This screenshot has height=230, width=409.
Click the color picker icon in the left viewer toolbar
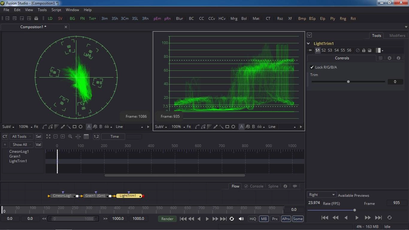click(63, 127)
